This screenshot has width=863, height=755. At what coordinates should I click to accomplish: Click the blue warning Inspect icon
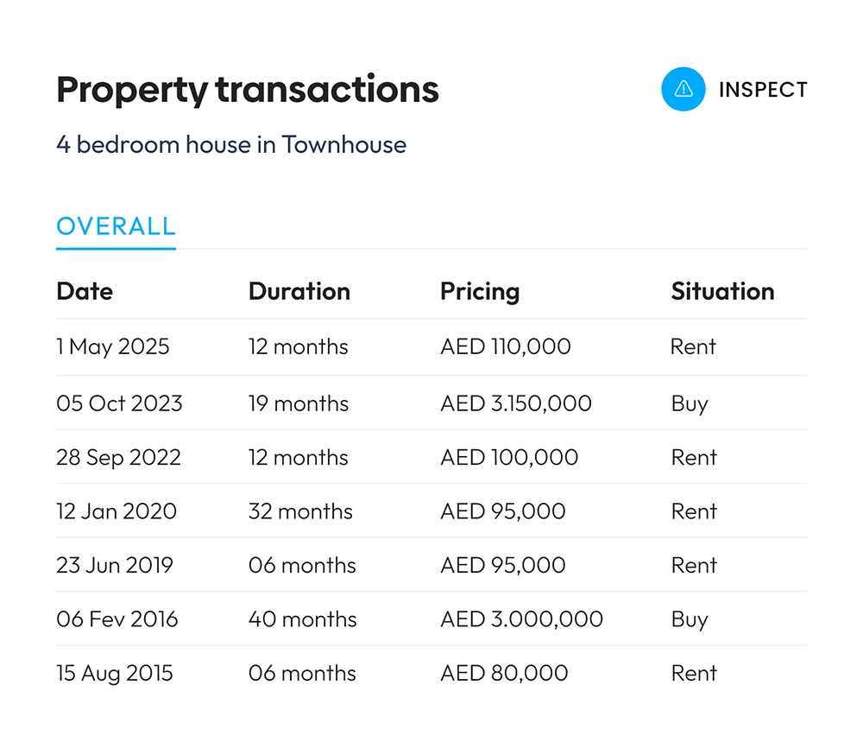click(683, 89)
